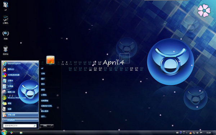Click the Windows Start orb
The width and height of the screenshot is (216, 135).
[x=4, y=132]
